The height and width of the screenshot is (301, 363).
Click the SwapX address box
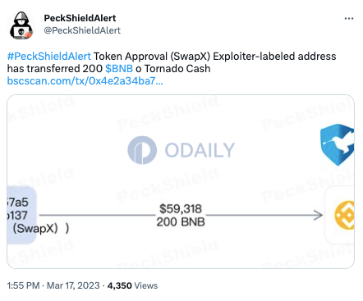coord(21,215)
